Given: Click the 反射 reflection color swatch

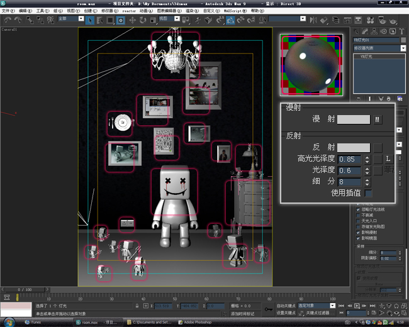Looking at the screenshot, I should [354, 148].
